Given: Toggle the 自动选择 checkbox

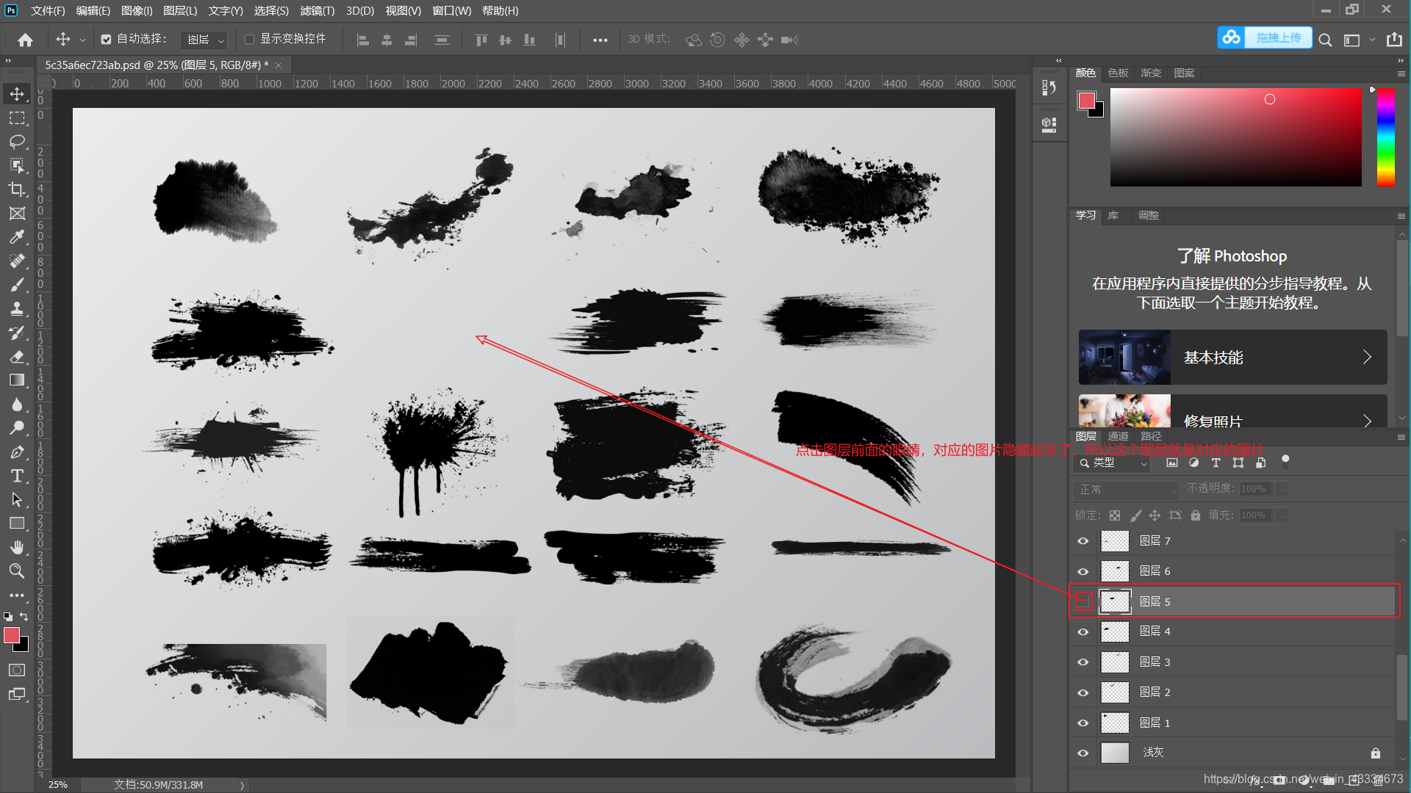Looking at the screenshot, I should point(107,40).
